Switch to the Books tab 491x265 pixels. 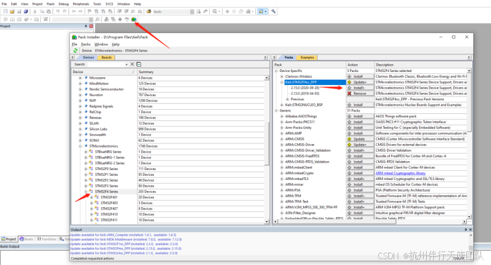coord(27,239)
